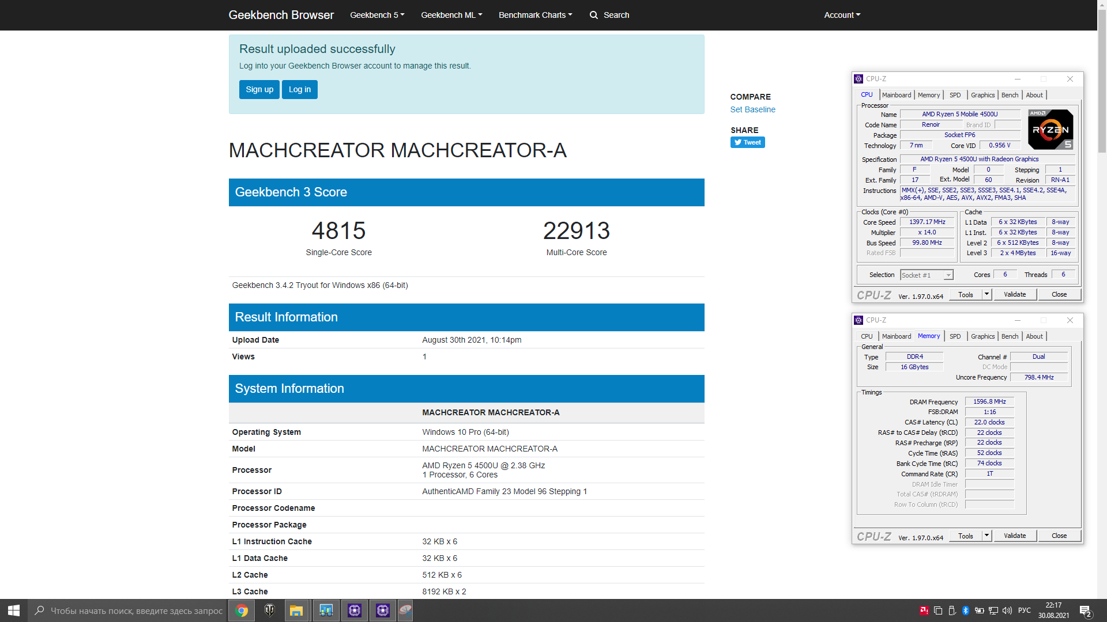Click the Log in button
Viewport: 1107px width, 622px height.
(x=300, y=89)
